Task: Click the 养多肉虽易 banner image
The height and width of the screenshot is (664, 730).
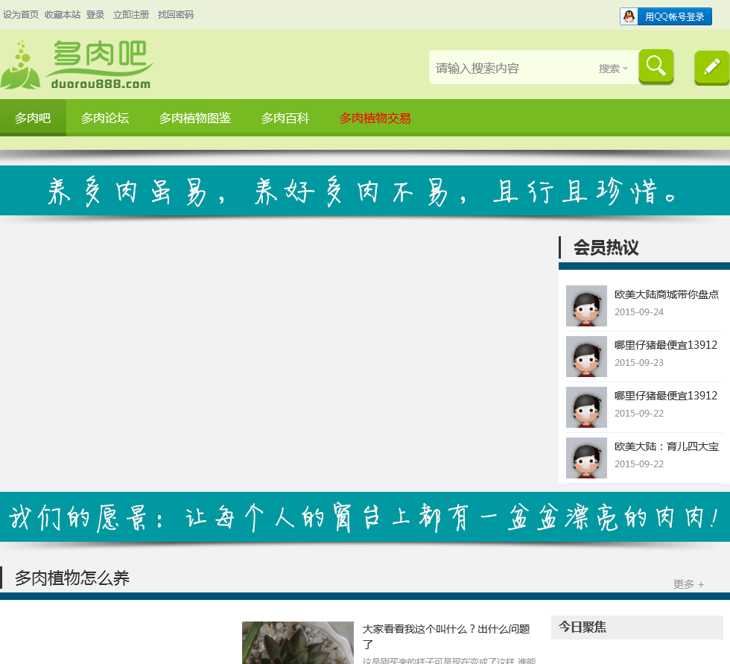Action: click(365, 191)
